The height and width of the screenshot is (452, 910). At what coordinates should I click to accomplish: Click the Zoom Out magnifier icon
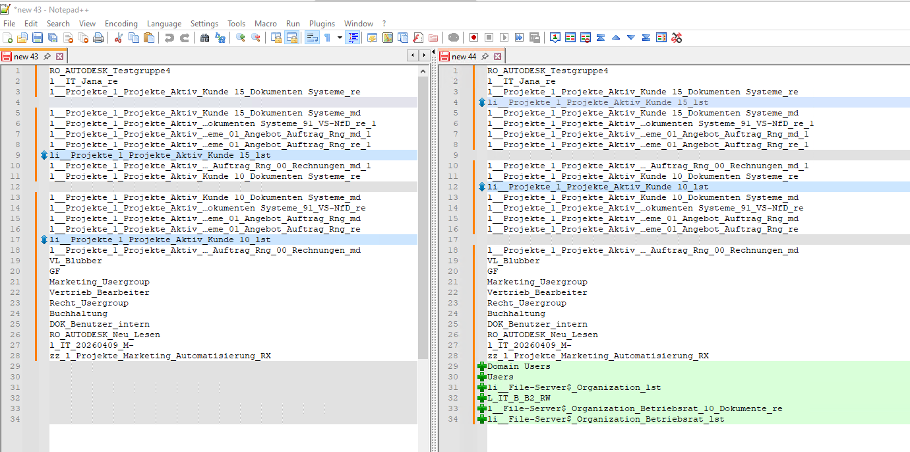click(x=256, y=38)
